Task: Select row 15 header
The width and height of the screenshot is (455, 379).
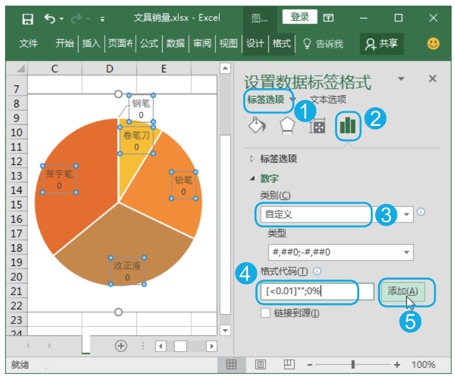Action: point(16,205)
